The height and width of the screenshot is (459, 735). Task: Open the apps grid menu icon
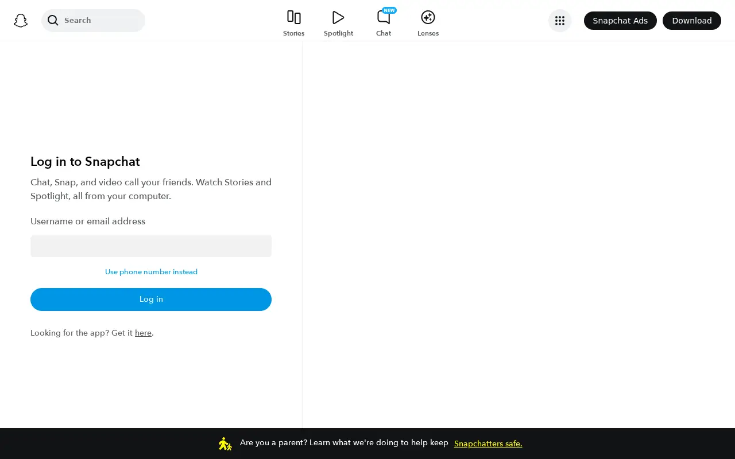coord(560,21)
